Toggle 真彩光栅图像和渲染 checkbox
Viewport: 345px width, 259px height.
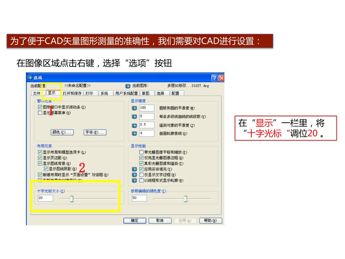[x=142, y=164]
